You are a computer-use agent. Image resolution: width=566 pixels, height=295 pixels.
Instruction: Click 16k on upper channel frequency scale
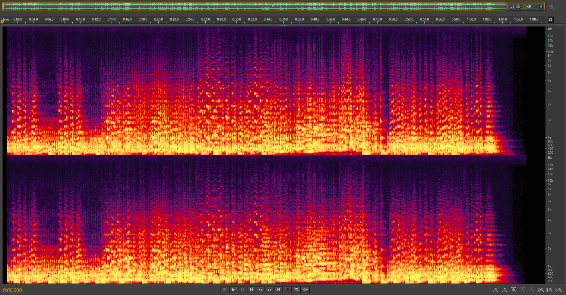tap(550, 36)
